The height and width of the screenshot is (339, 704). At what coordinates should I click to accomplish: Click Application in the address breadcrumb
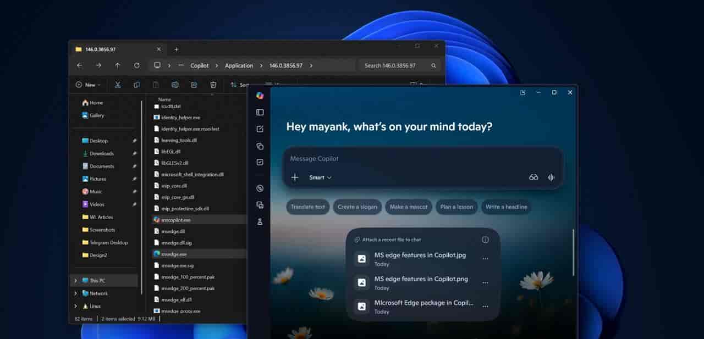(239, 65)
